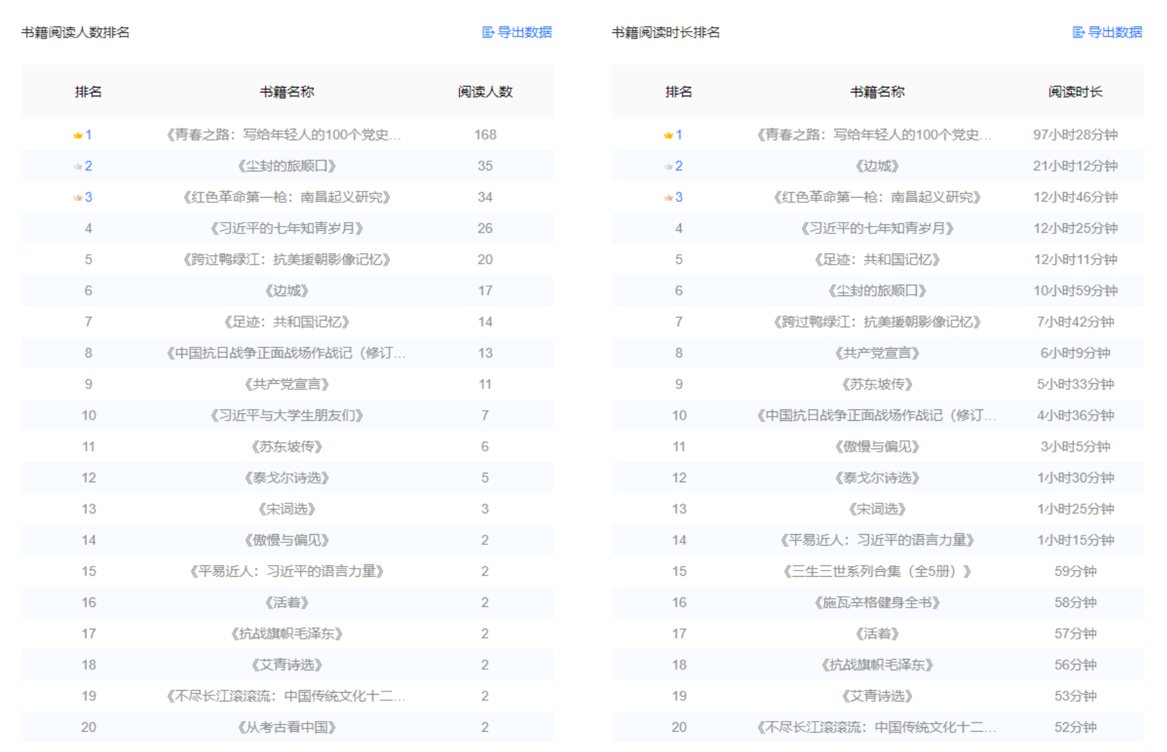Click 《艾青诗选》 in reading duration table
1167x752 pixels.
tap(877, 696)
